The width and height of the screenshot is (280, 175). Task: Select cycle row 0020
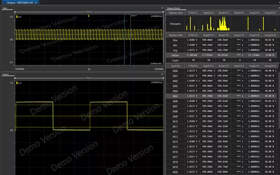222,172
